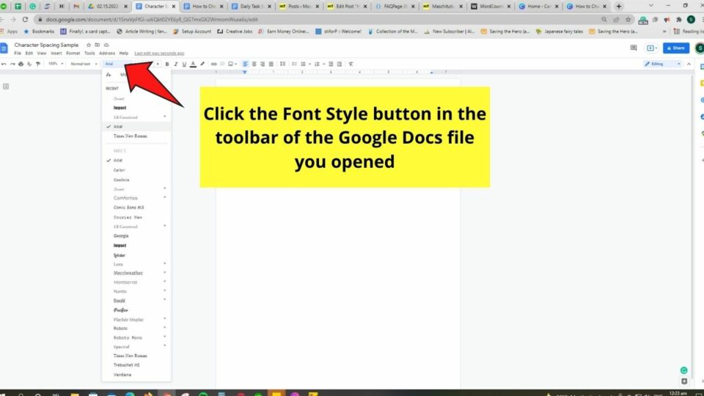Insert an image from the toolbar
The image size is (704, 396).
231,65
